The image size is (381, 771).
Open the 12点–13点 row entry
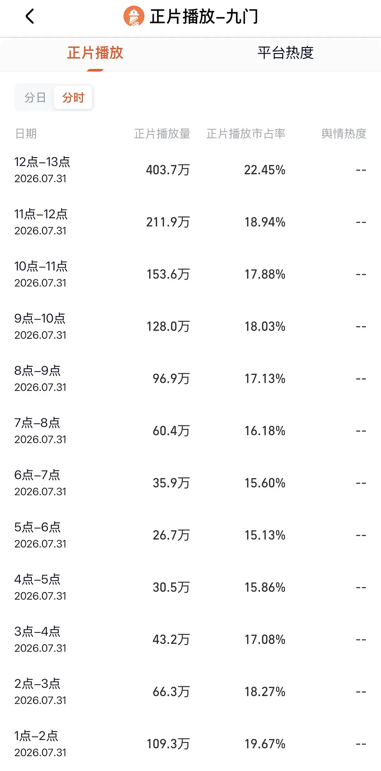click(x=190, y=170)
